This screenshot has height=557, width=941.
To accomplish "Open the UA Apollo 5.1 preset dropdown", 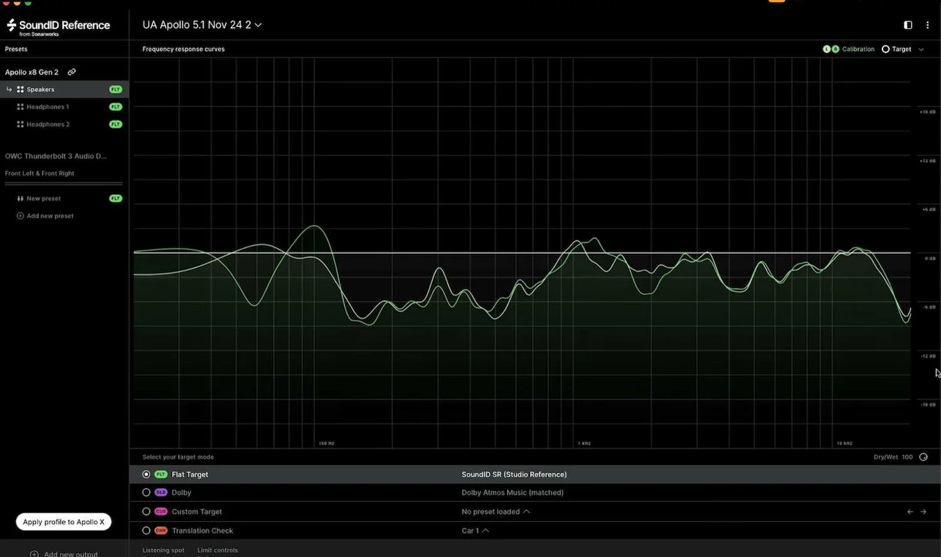I will [x=257, y=25].
